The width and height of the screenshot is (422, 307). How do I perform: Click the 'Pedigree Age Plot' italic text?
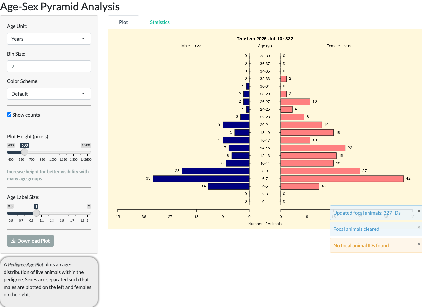[26, 265]
